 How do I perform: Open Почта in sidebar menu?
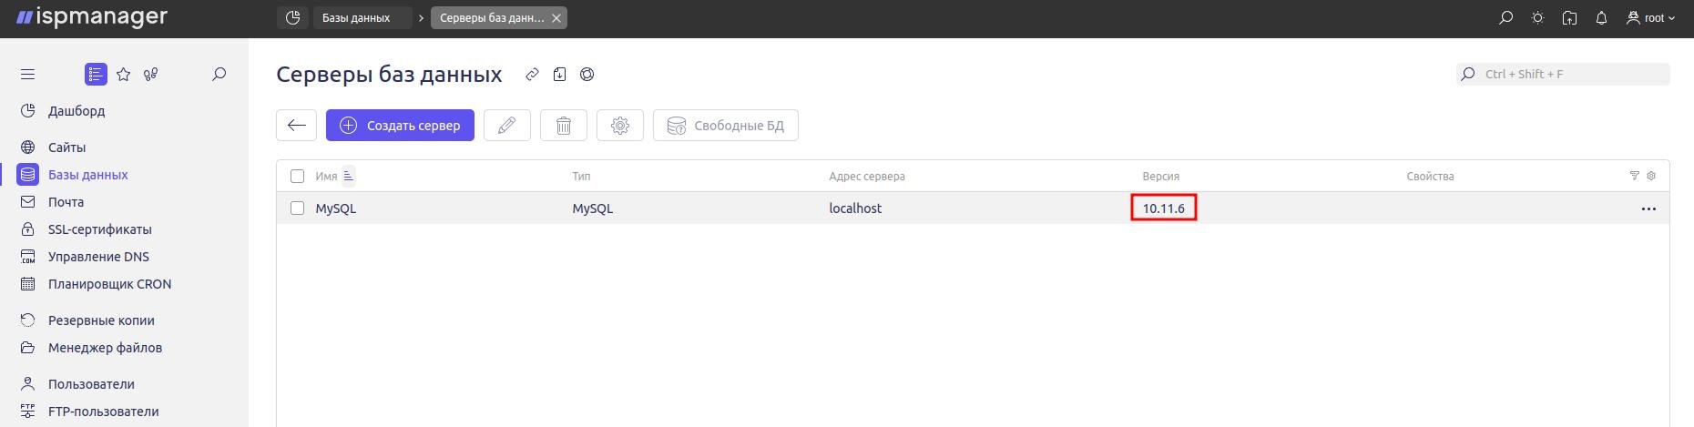66,202
